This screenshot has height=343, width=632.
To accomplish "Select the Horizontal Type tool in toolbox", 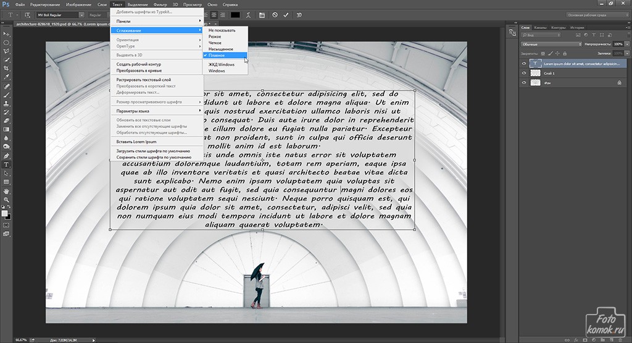I will [x=6, y=165].
